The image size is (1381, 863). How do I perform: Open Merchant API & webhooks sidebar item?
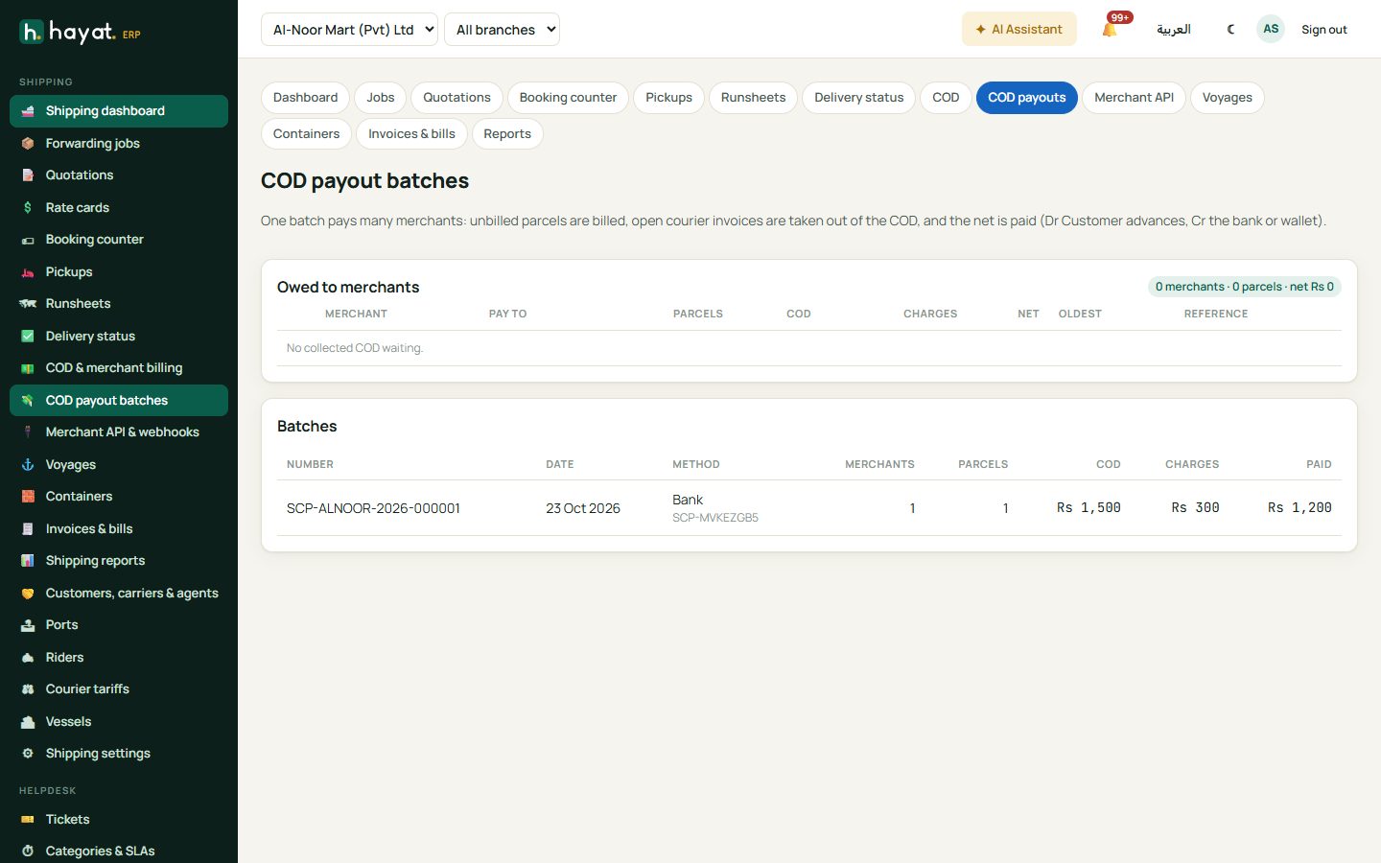[119, 431]
